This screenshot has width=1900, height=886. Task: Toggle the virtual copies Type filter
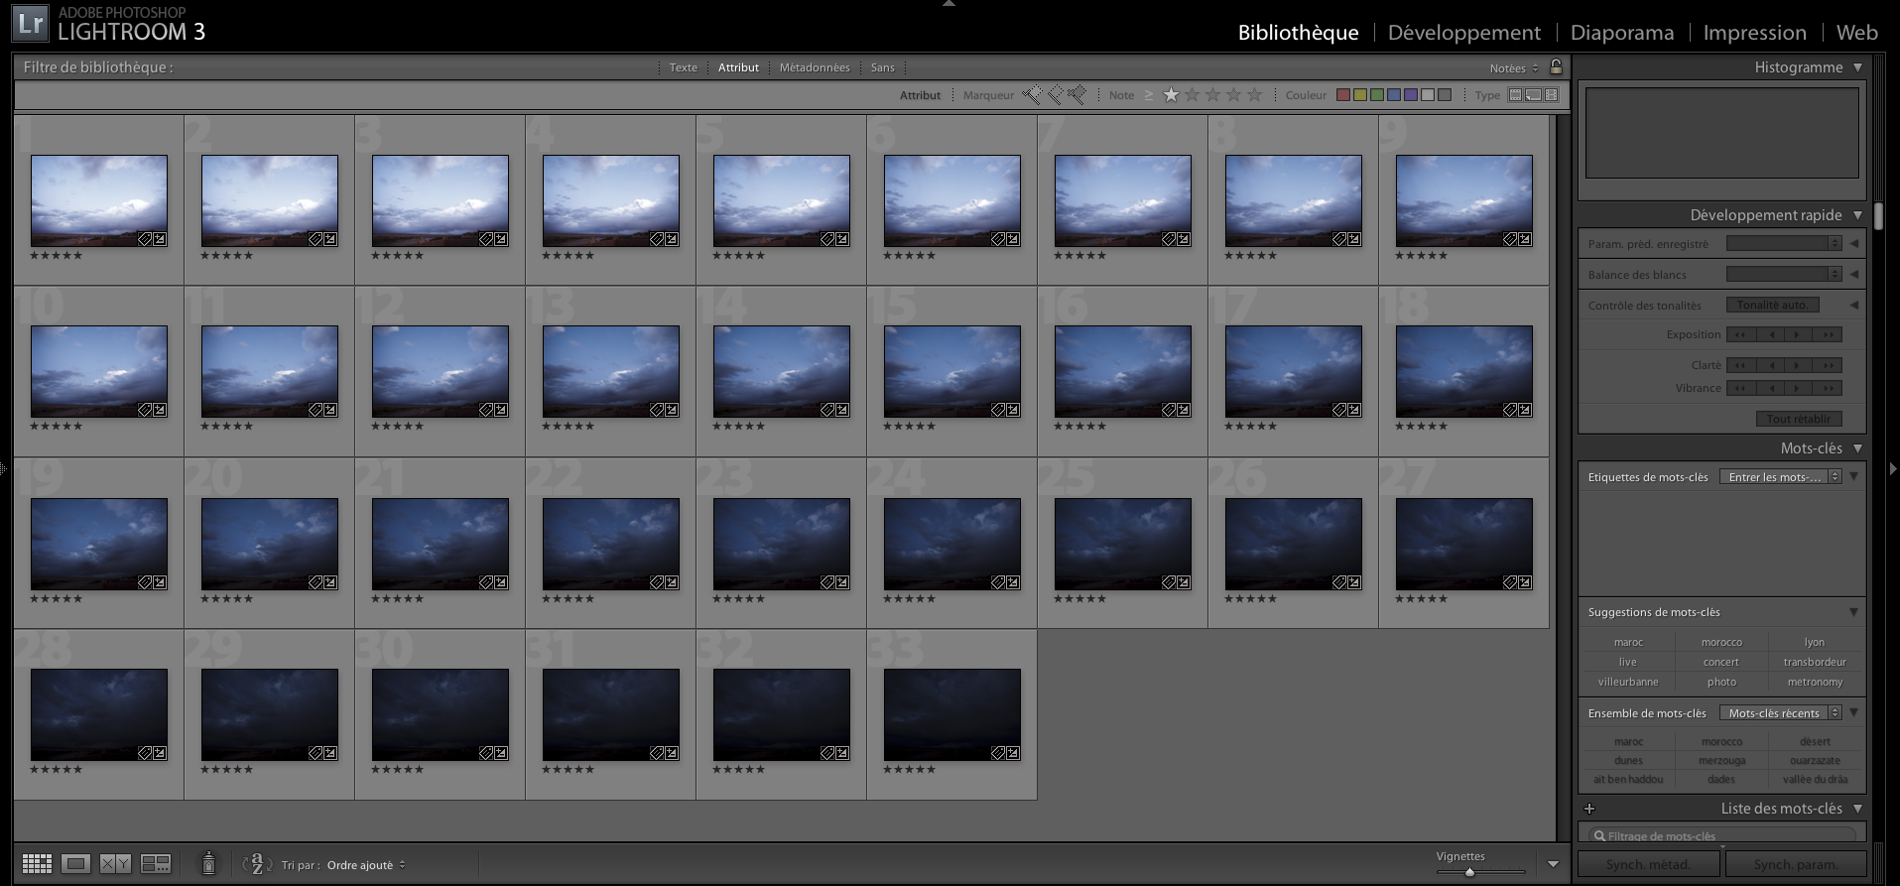click(x=1533, y=95)
